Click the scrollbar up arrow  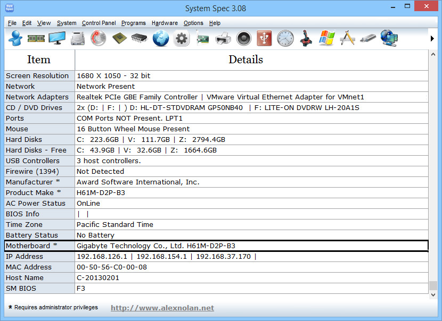[433, 55]
